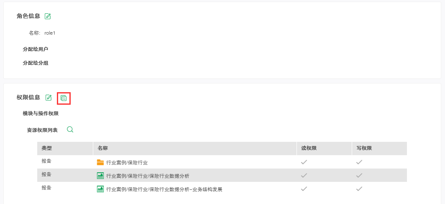Expand the 分配给分组 section

coord(36,63)
